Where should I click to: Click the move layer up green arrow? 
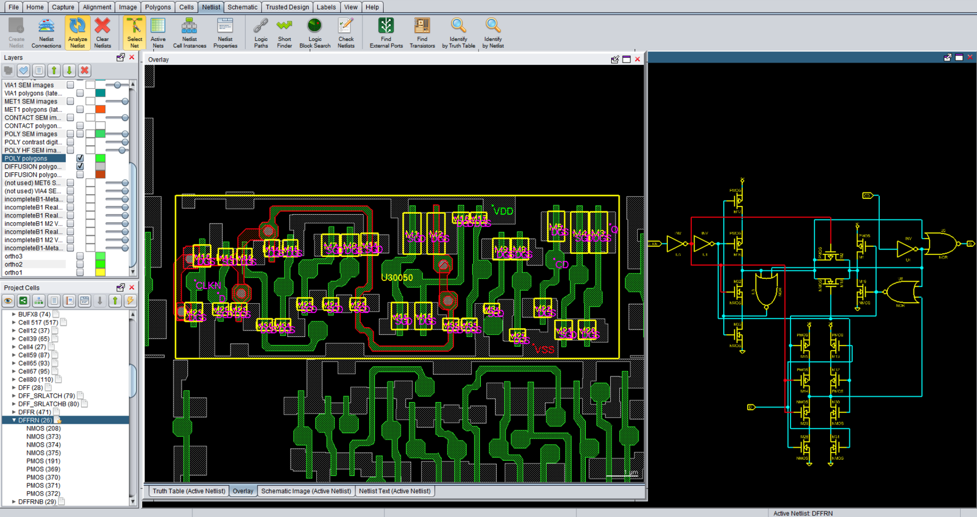(x=54, y=71)
